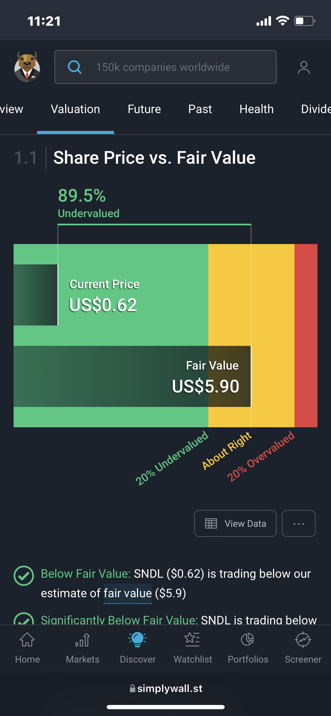Tap the Fair Value US$5.90 bar

click(132, 376)
